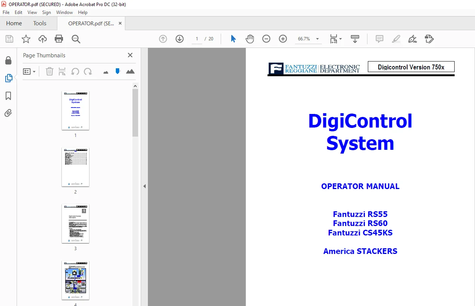Zoom out with the minus icon
The height and width of the screenshot is (306, 475).
click(x=266, y=39)
